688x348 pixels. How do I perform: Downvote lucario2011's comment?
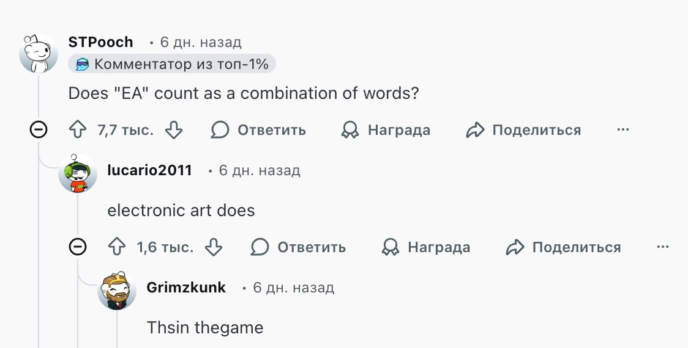[214, 247]
